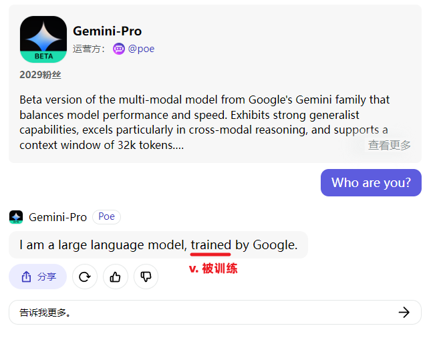Click the purple Poe operator icon
The width and height of the screenshot is (441, 338).
pos(119,49)
